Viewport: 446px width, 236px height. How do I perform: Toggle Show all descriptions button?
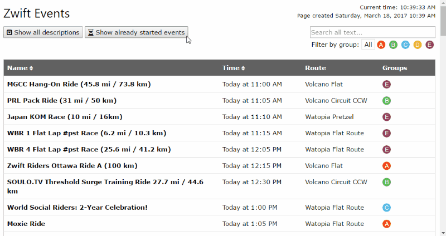(x=43, y=32)
